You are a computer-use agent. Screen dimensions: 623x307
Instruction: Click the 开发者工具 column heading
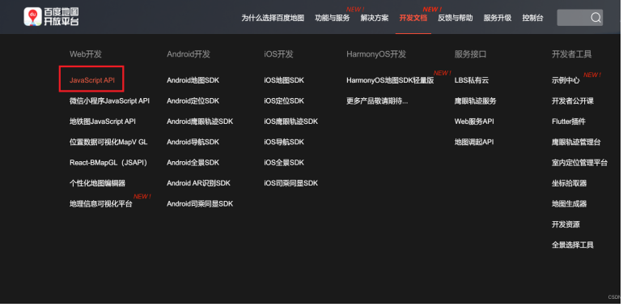pos(571,54)
